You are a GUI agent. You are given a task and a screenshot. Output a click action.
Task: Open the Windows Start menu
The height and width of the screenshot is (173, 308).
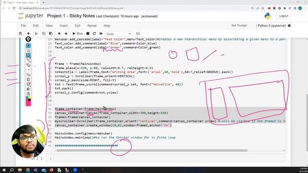click(x=4, y=170)
